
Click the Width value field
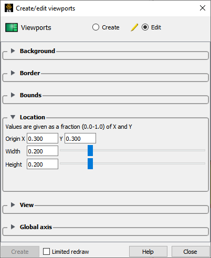coord(43,151)
